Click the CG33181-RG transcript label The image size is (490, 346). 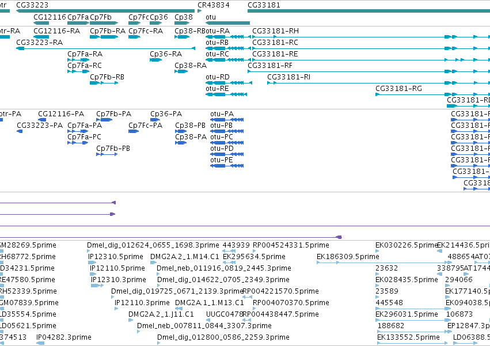coord(399,89)
